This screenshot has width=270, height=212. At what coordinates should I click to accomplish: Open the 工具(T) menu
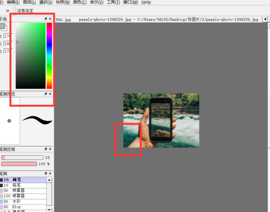pyautogui.click(x=113, y=2)
